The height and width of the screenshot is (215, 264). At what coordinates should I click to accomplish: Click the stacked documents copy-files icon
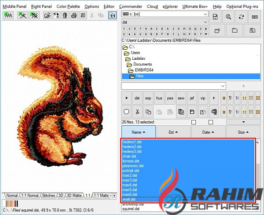pyautogui.click(x=181, y=112)
